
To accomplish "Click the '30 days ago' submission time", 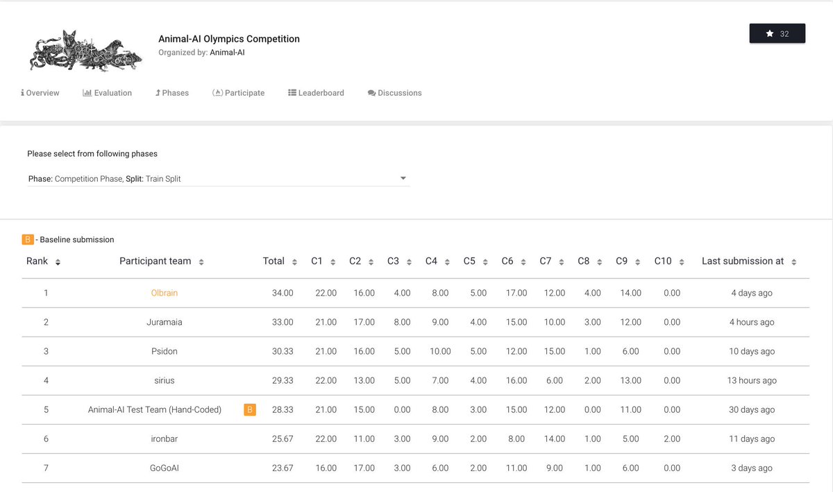I will click(x=752, y=410).
